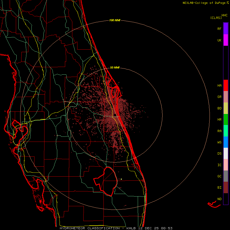Image resolution: width=230 pixels, height=230 pixels.
Task: Click the BD legend label
Action: (x=219, y=108)
